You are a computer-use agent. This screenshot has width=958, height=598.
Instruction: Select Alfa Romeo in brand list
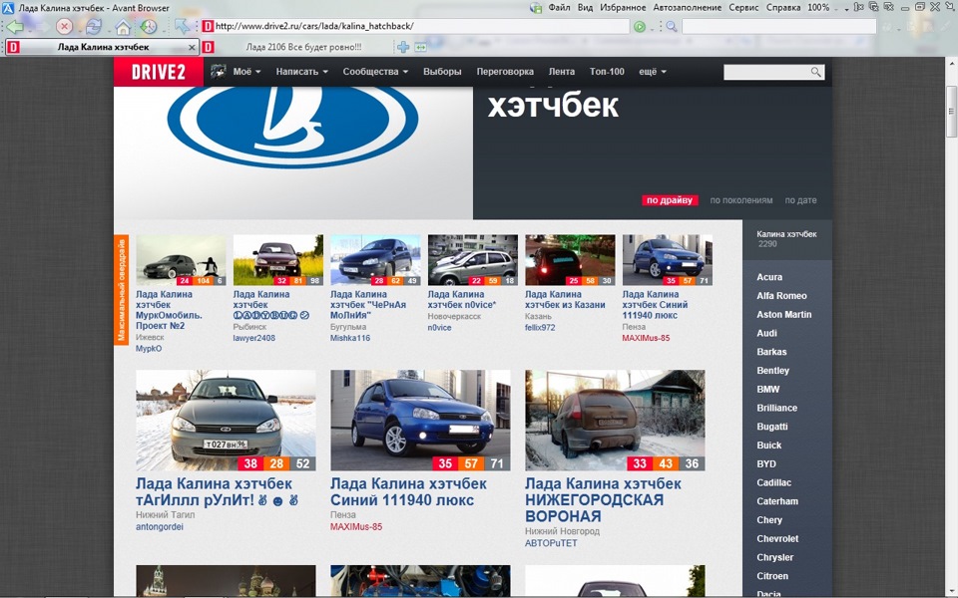781,295
